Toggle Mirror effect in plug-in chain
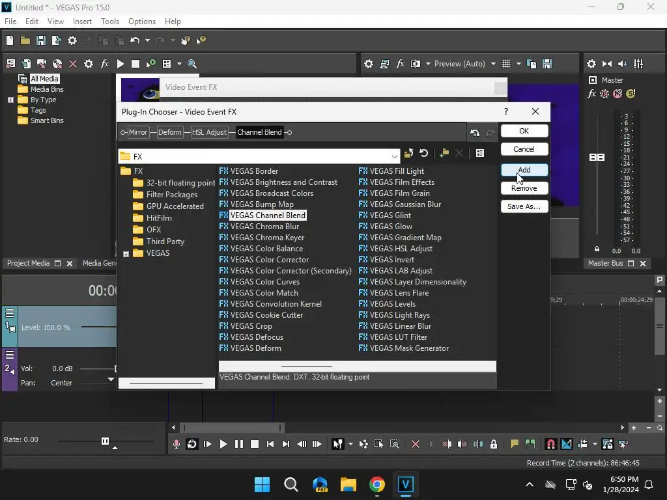667x500 pixels. pyautogui.click(x=138, y=132)
